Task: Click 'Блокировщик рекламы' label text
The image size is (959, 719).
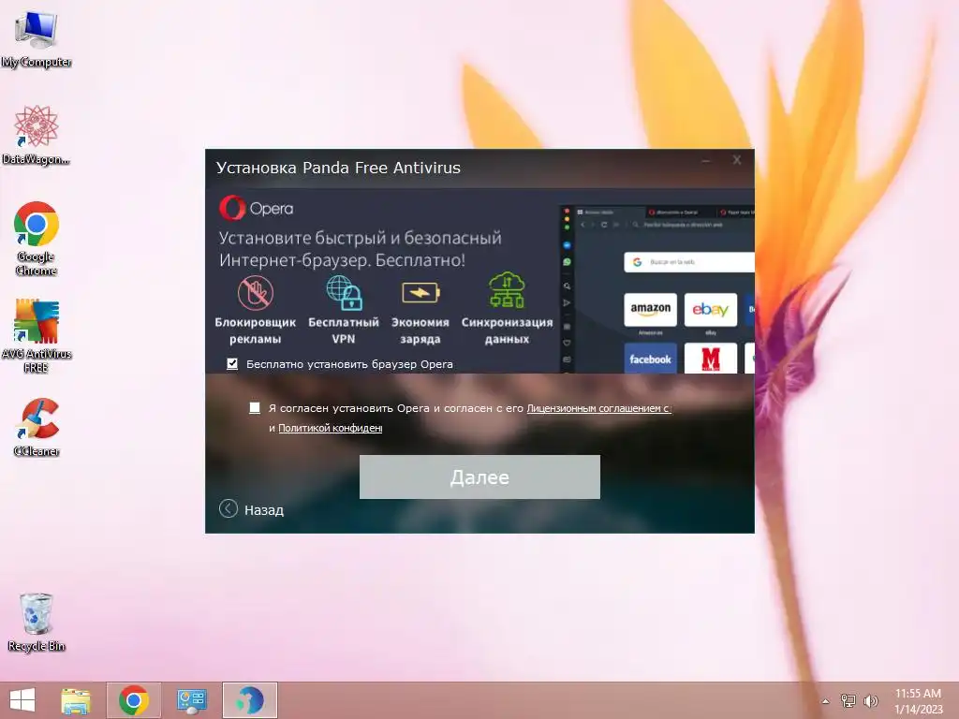Action: click(255, 330)
